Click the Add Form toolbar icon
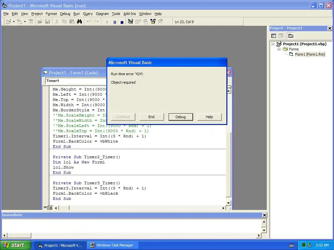 [20, 22]
